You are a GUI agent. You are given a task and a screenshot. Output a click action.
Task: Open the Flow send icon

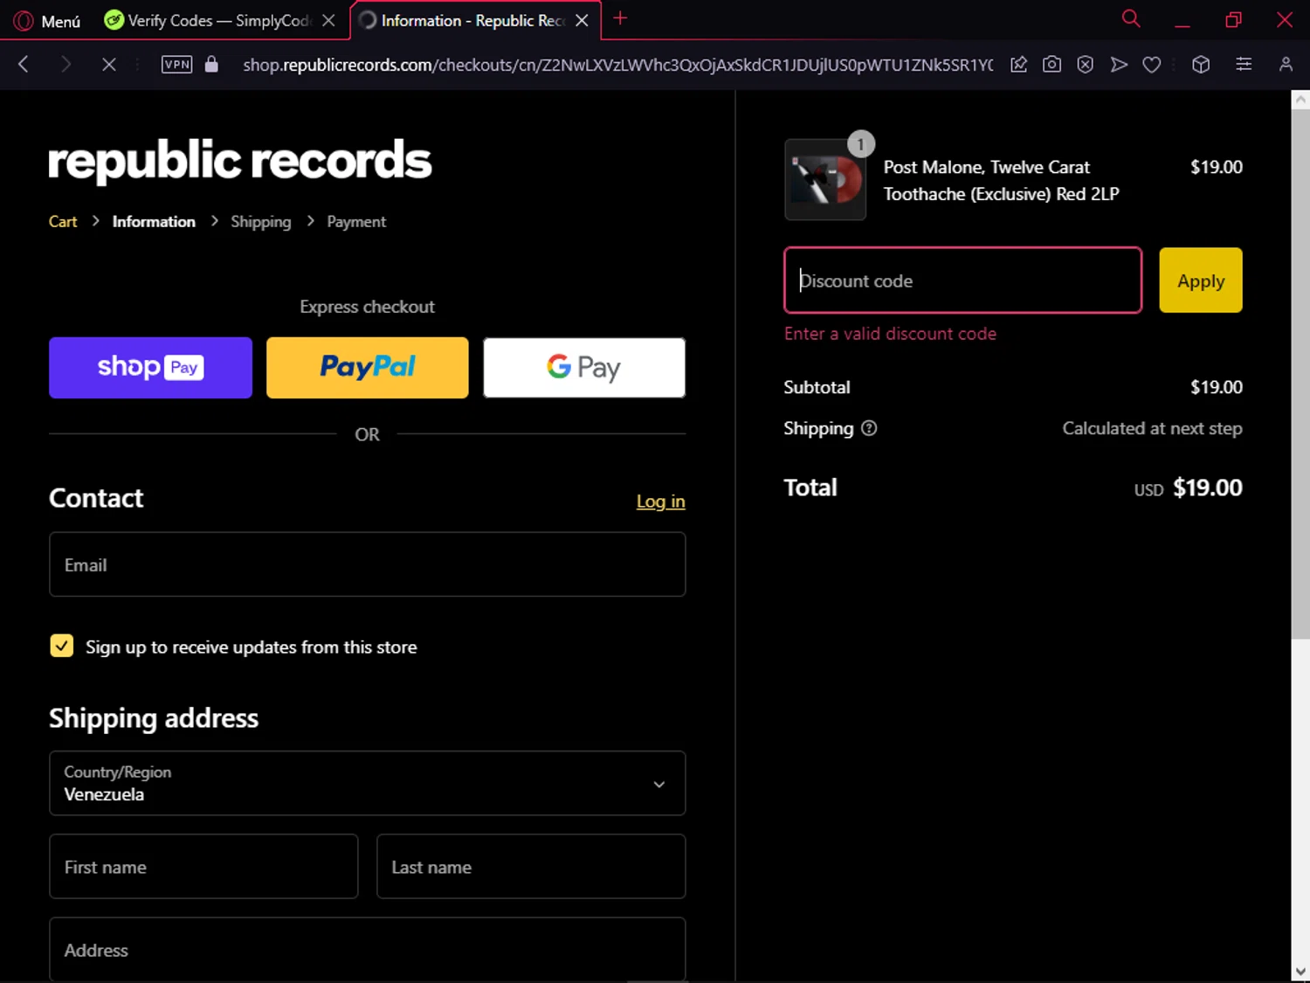pos(1119,64)
